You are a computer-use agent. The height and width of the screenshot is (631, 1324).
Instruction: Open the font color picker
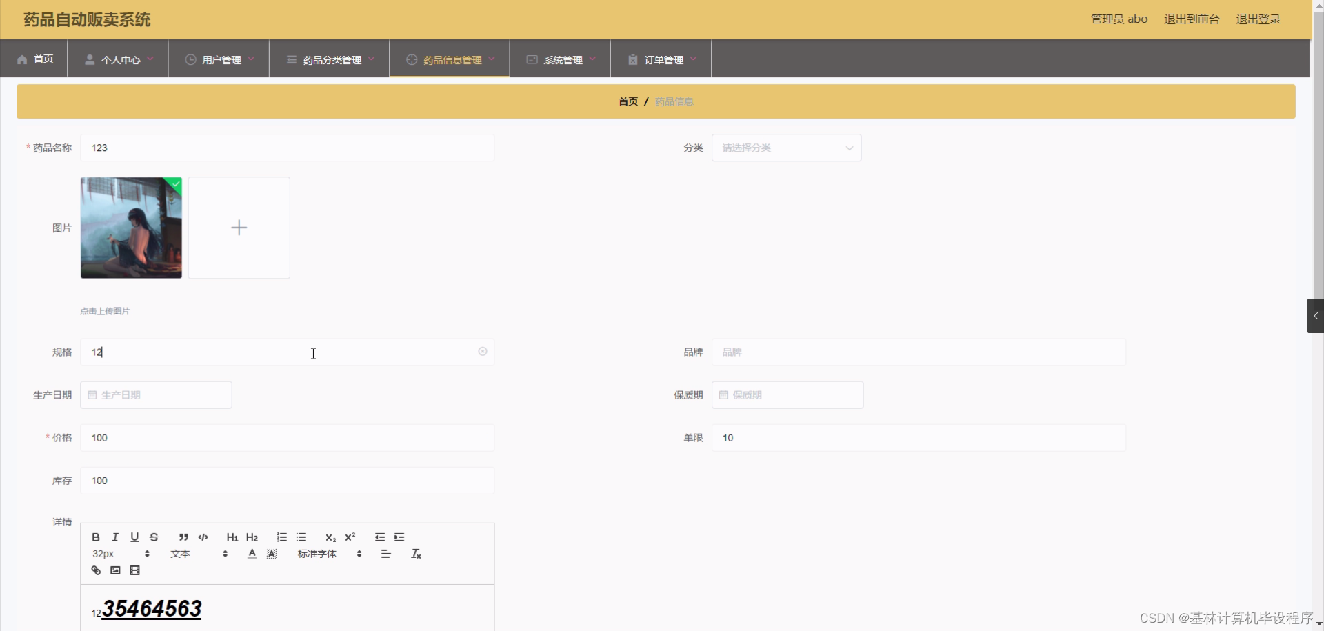252,554
